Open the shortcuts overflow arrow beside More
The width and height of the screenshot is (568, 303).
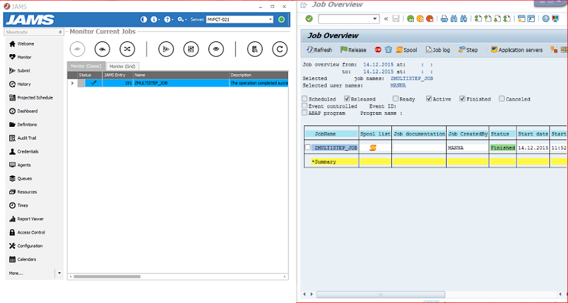(59, 273)
